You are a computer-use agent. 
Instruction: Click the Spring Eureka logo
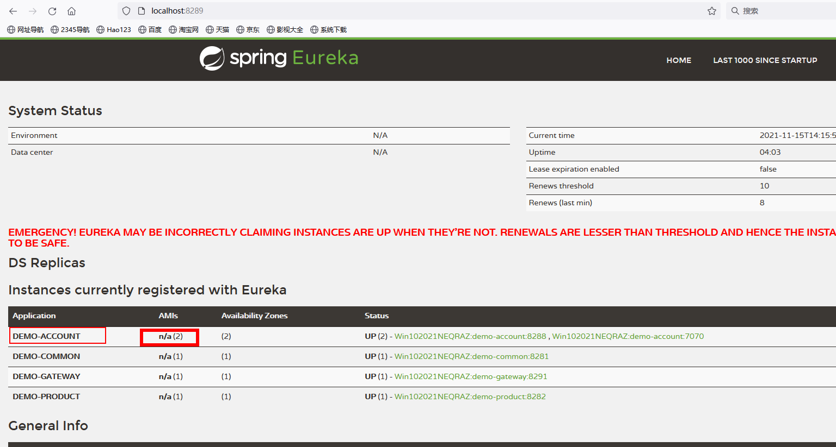[x=279, y=58]
